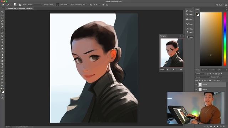Select the Eyedropper tool

click(2, 27)
